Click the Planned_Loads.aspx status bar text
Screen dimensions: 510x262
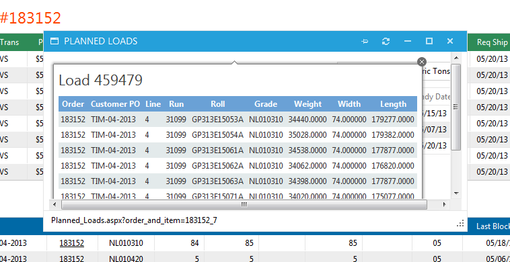(x=134, y=220)
